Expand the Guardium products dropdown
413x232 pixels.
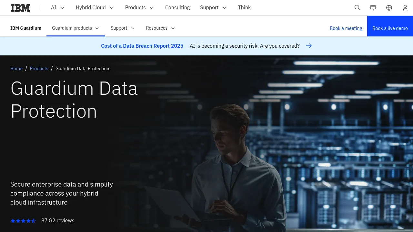(x=76, y=28)
